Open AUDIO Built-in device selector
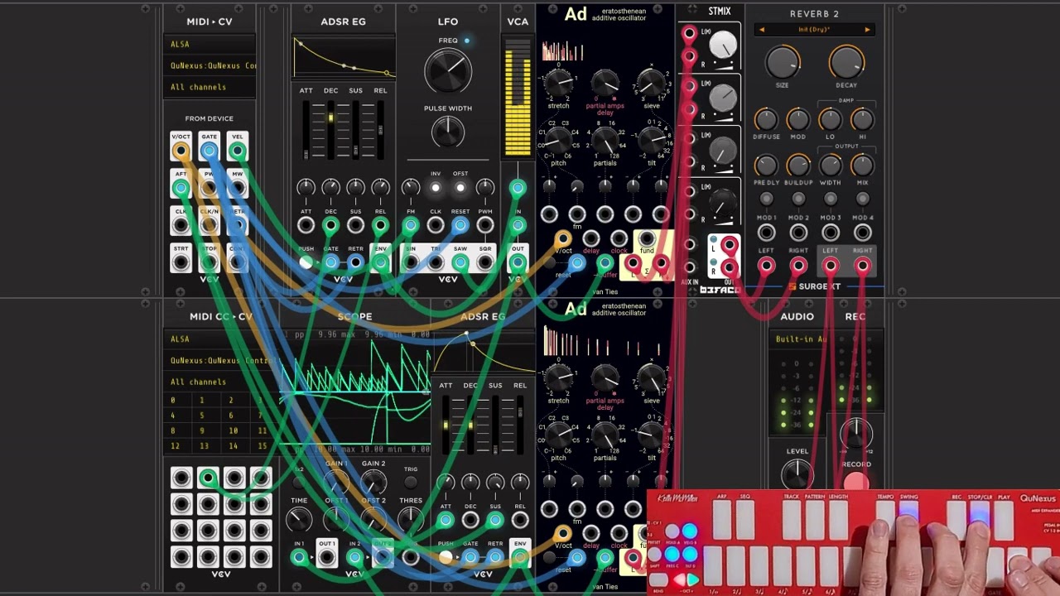1060x596 pixels. [801, 339]
